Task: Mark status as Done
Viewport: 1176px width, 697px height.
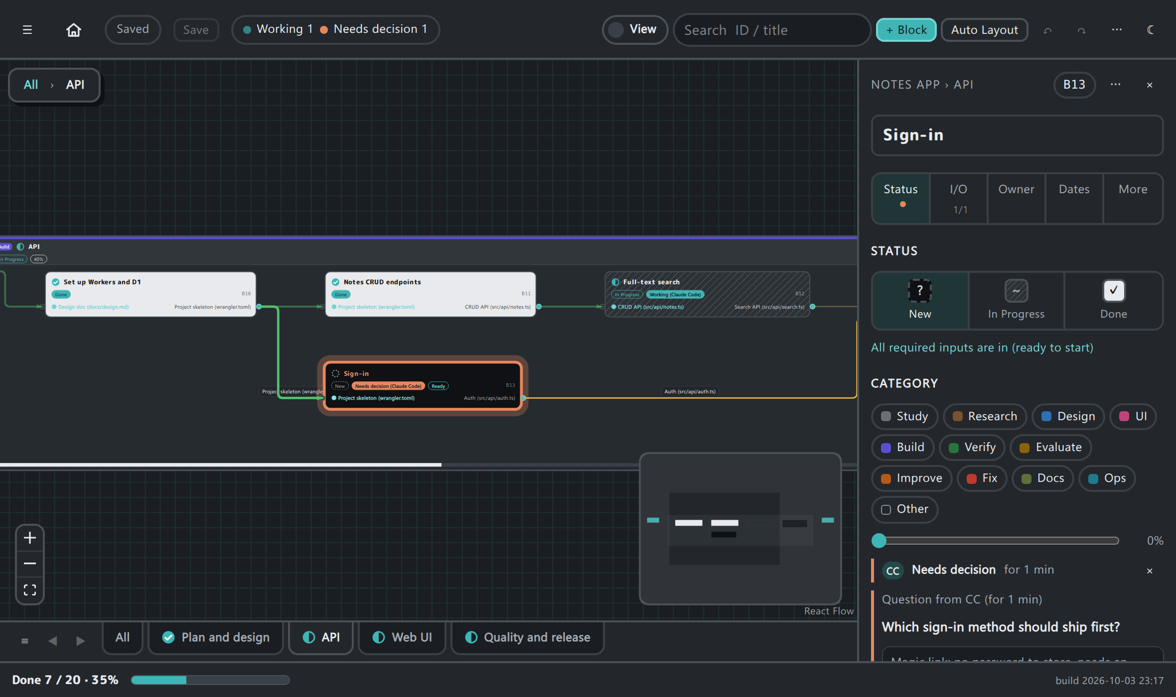Action: click(1114, 301)
